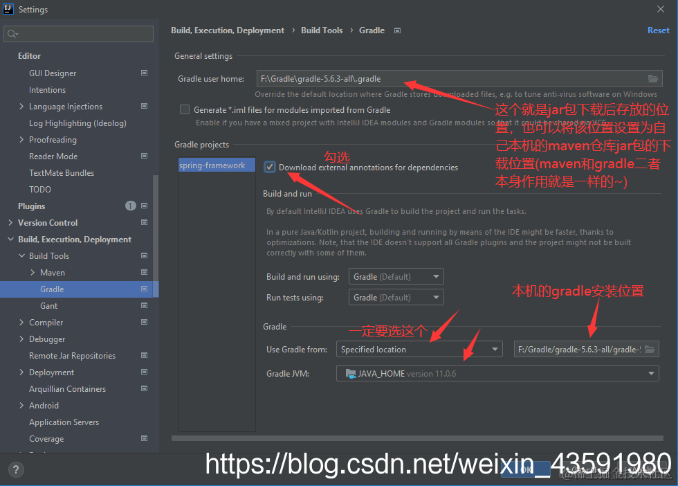Browse folder for Gradle installation location

pyautogui.click(x=650, y=349)
